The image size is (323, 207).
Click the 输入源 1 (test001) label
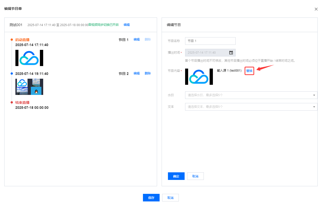click(x=229, y=71)
